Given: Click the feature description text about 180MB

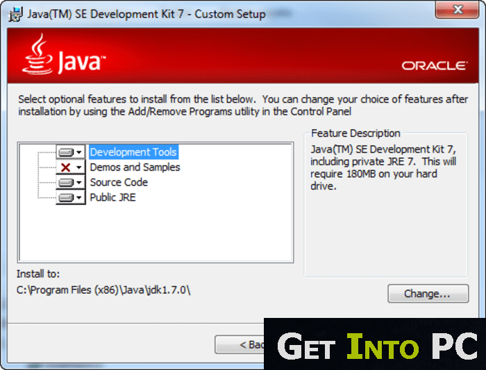Looking at the screenshot, I should pyautogui.click(x=383, y=168).
